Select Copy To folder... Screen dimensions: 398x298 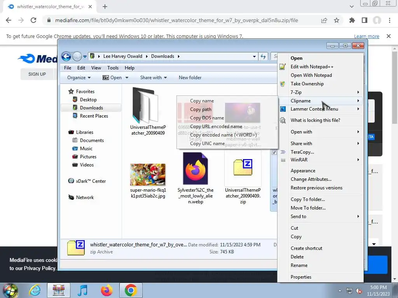[308, 199]
